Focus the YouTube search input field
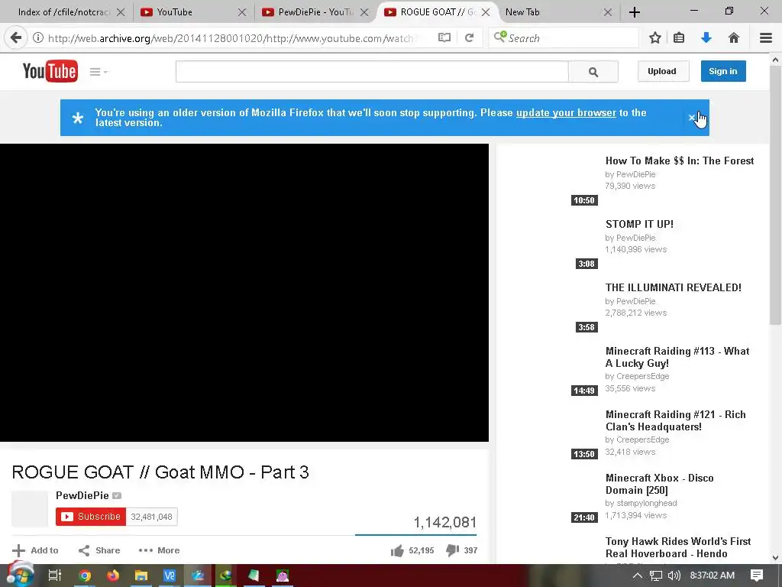 pos(372,72)
